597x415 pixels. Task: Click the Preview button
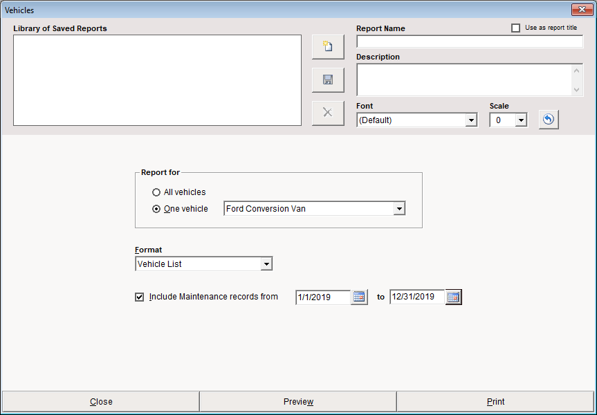tap(298, 402)
